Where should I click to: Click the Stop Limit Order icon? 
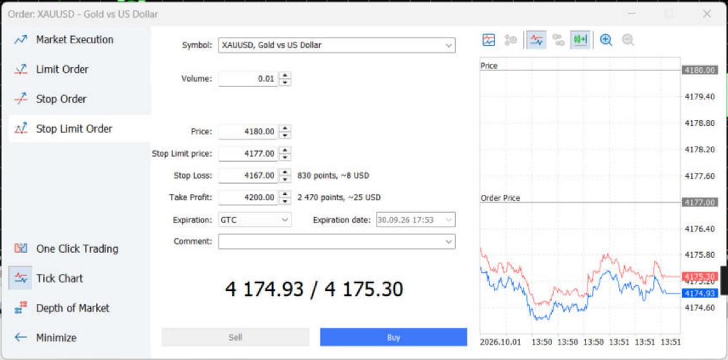(21, 128)
